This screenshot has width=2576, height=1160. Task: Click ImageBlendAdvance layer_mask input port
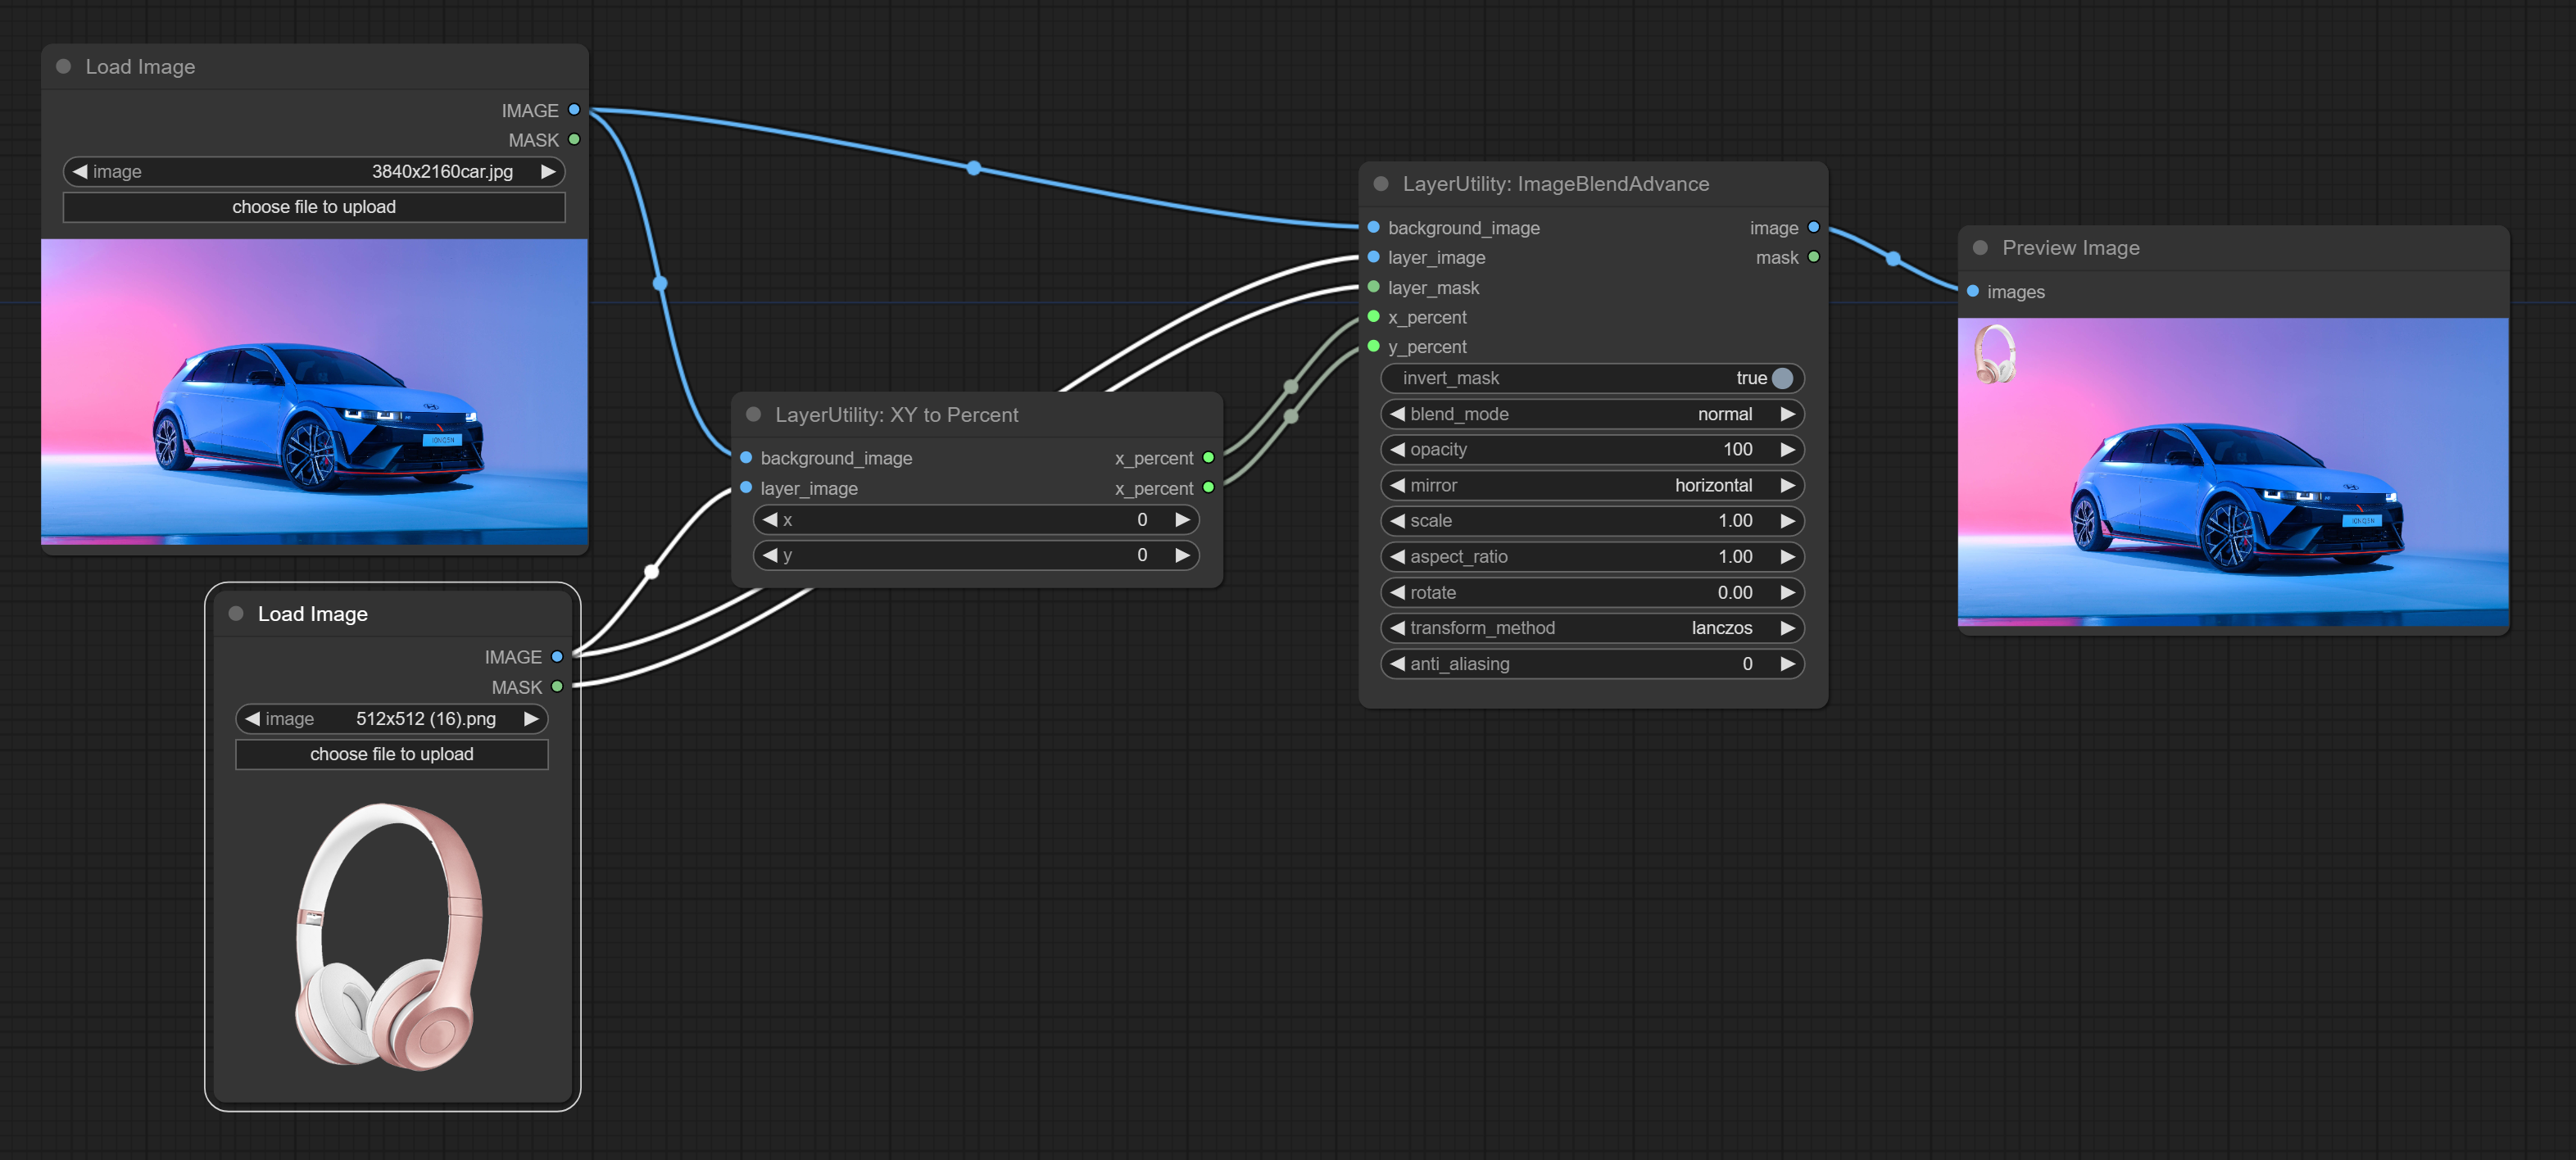click(1373, 287)
